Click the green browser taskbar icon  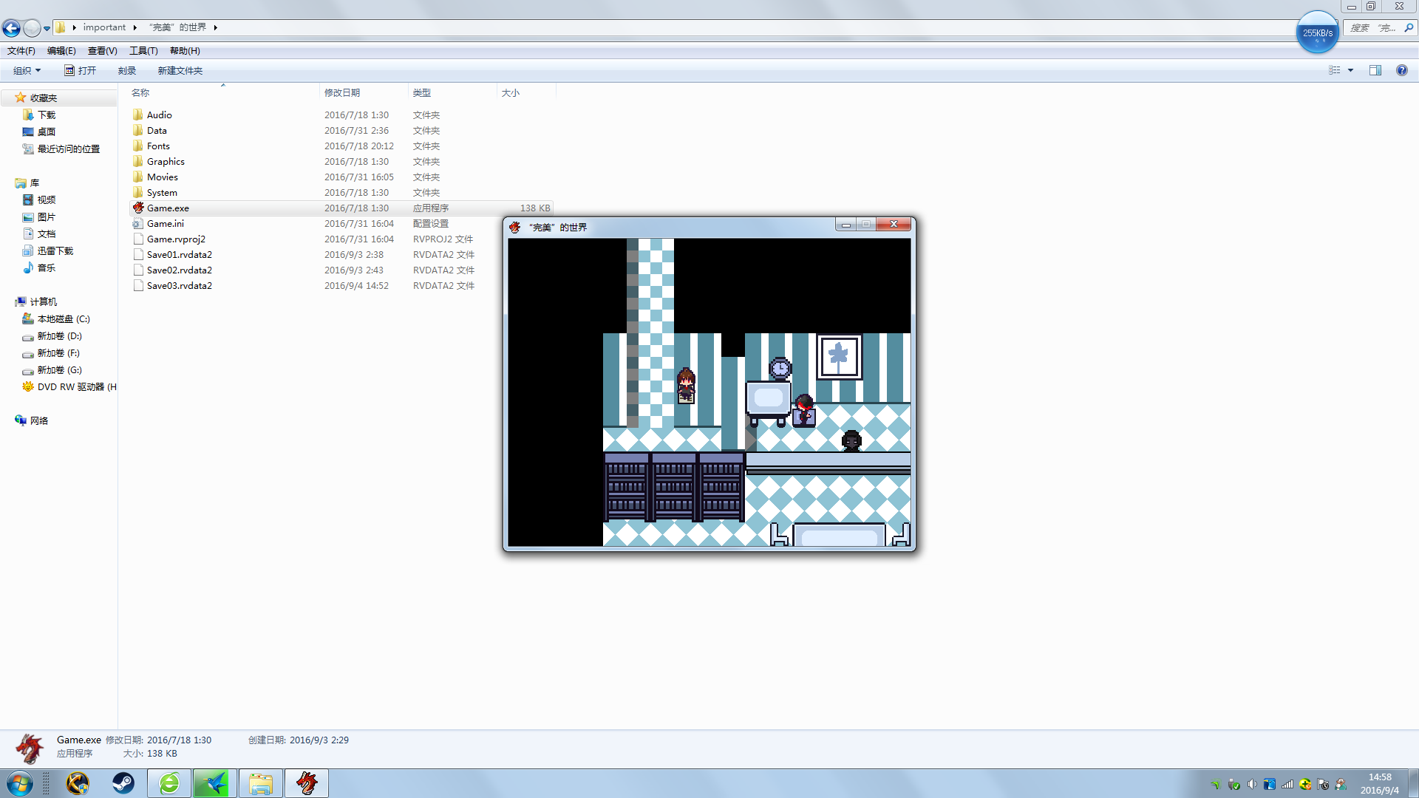click(169, 783)
